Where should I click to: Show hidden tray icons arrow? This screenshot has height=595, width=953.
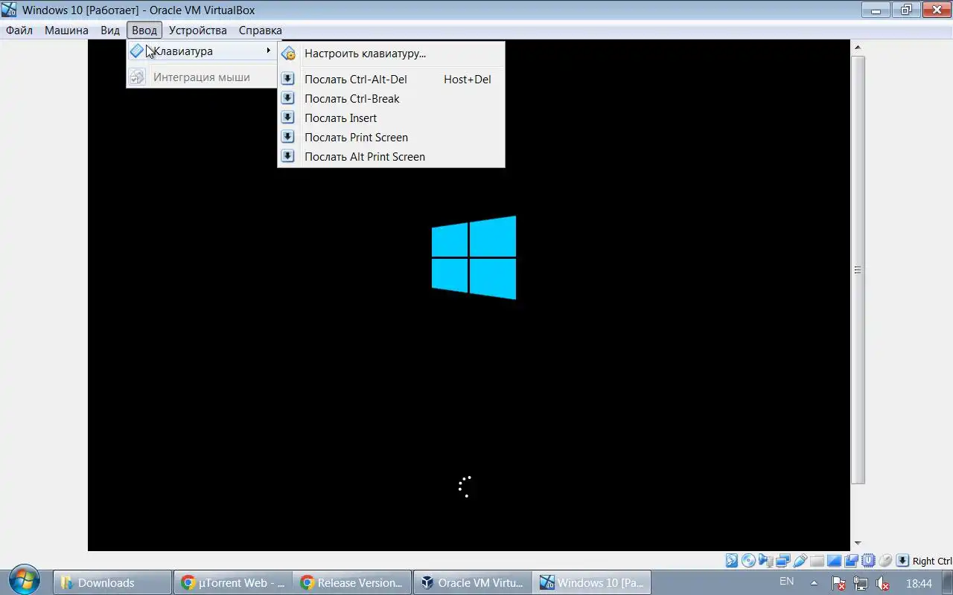pos(815,583)
